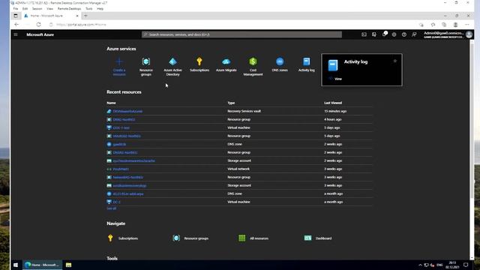Open DNS zones service
Image resolution: width=480 pixels, height=270 pixels.
[x=280, y=64]
